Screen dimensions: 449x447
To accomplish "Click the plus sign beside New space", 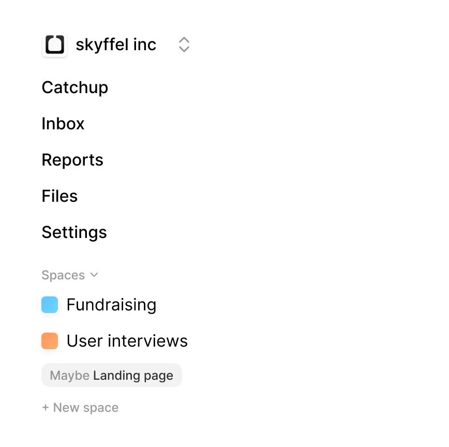I will [46, 408].
